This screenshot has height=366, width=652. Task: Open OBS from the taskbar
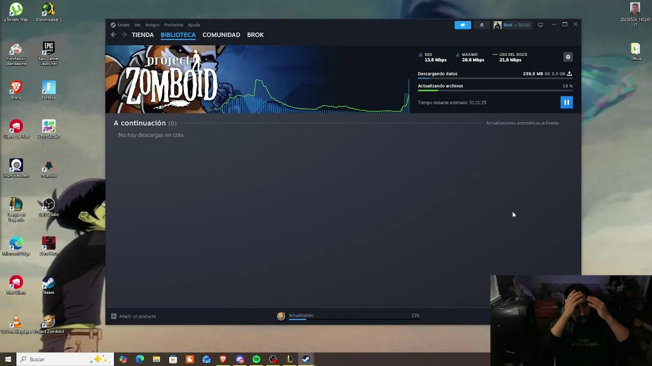pyautogui.click(x=273, y=359)
